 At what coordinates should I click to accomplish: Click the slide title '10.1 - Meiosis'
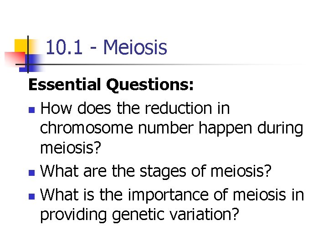107,48
